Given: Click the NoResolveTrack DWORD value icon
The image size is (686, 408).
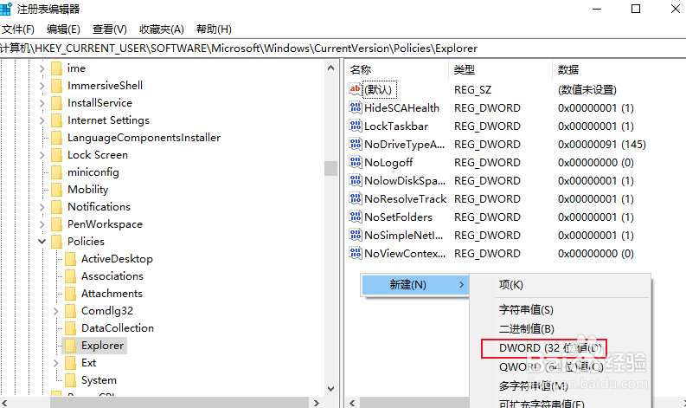Looking at the screenshot, I should 356,198.
